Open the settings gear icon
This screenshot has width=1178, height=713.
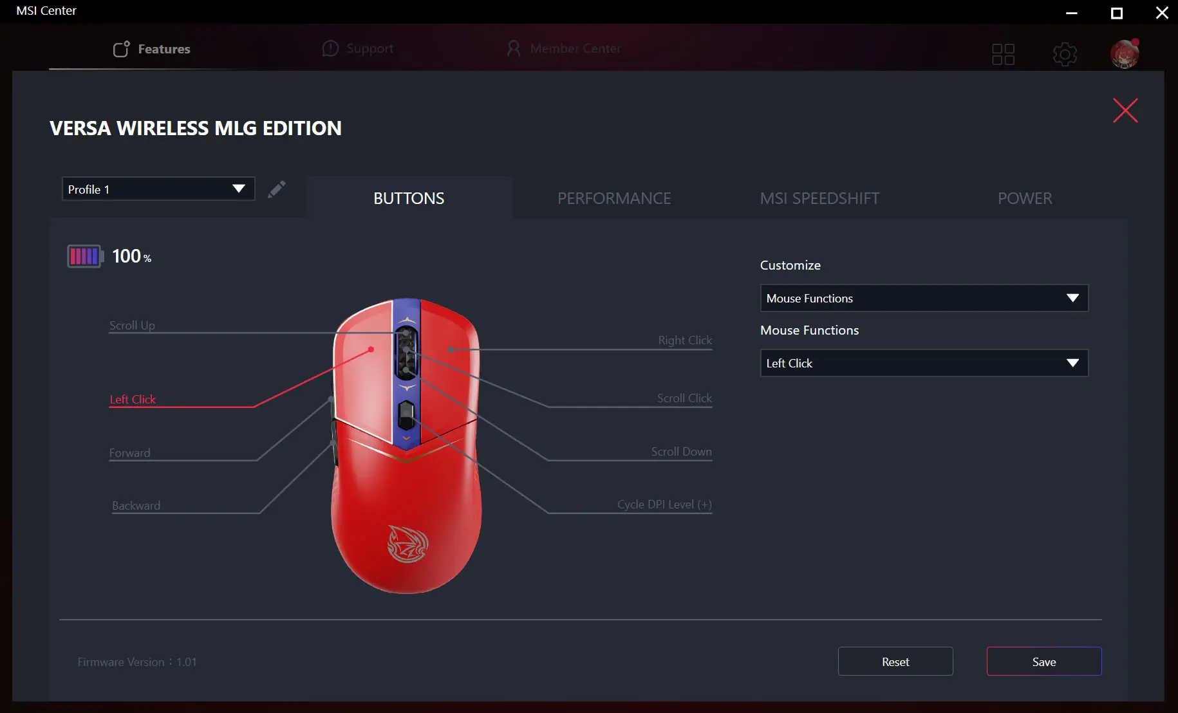coord(1065,54)
